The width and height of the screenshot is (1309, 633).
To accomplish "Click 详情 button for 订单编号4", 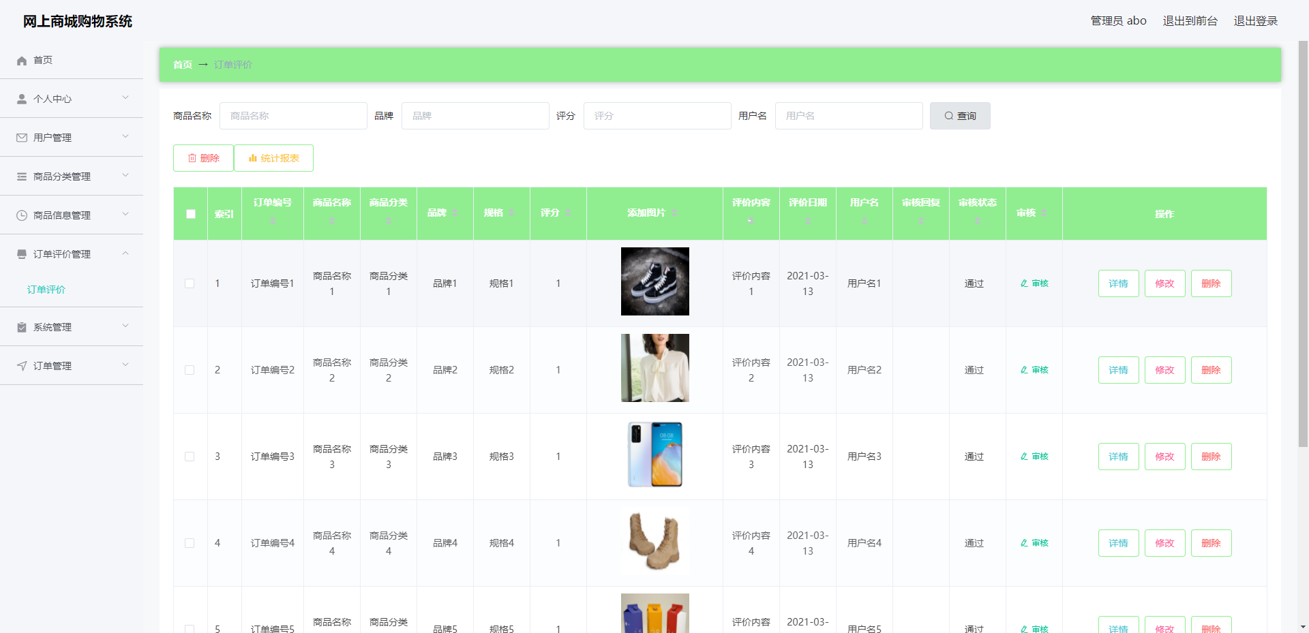I will (x=1118, y=543).
